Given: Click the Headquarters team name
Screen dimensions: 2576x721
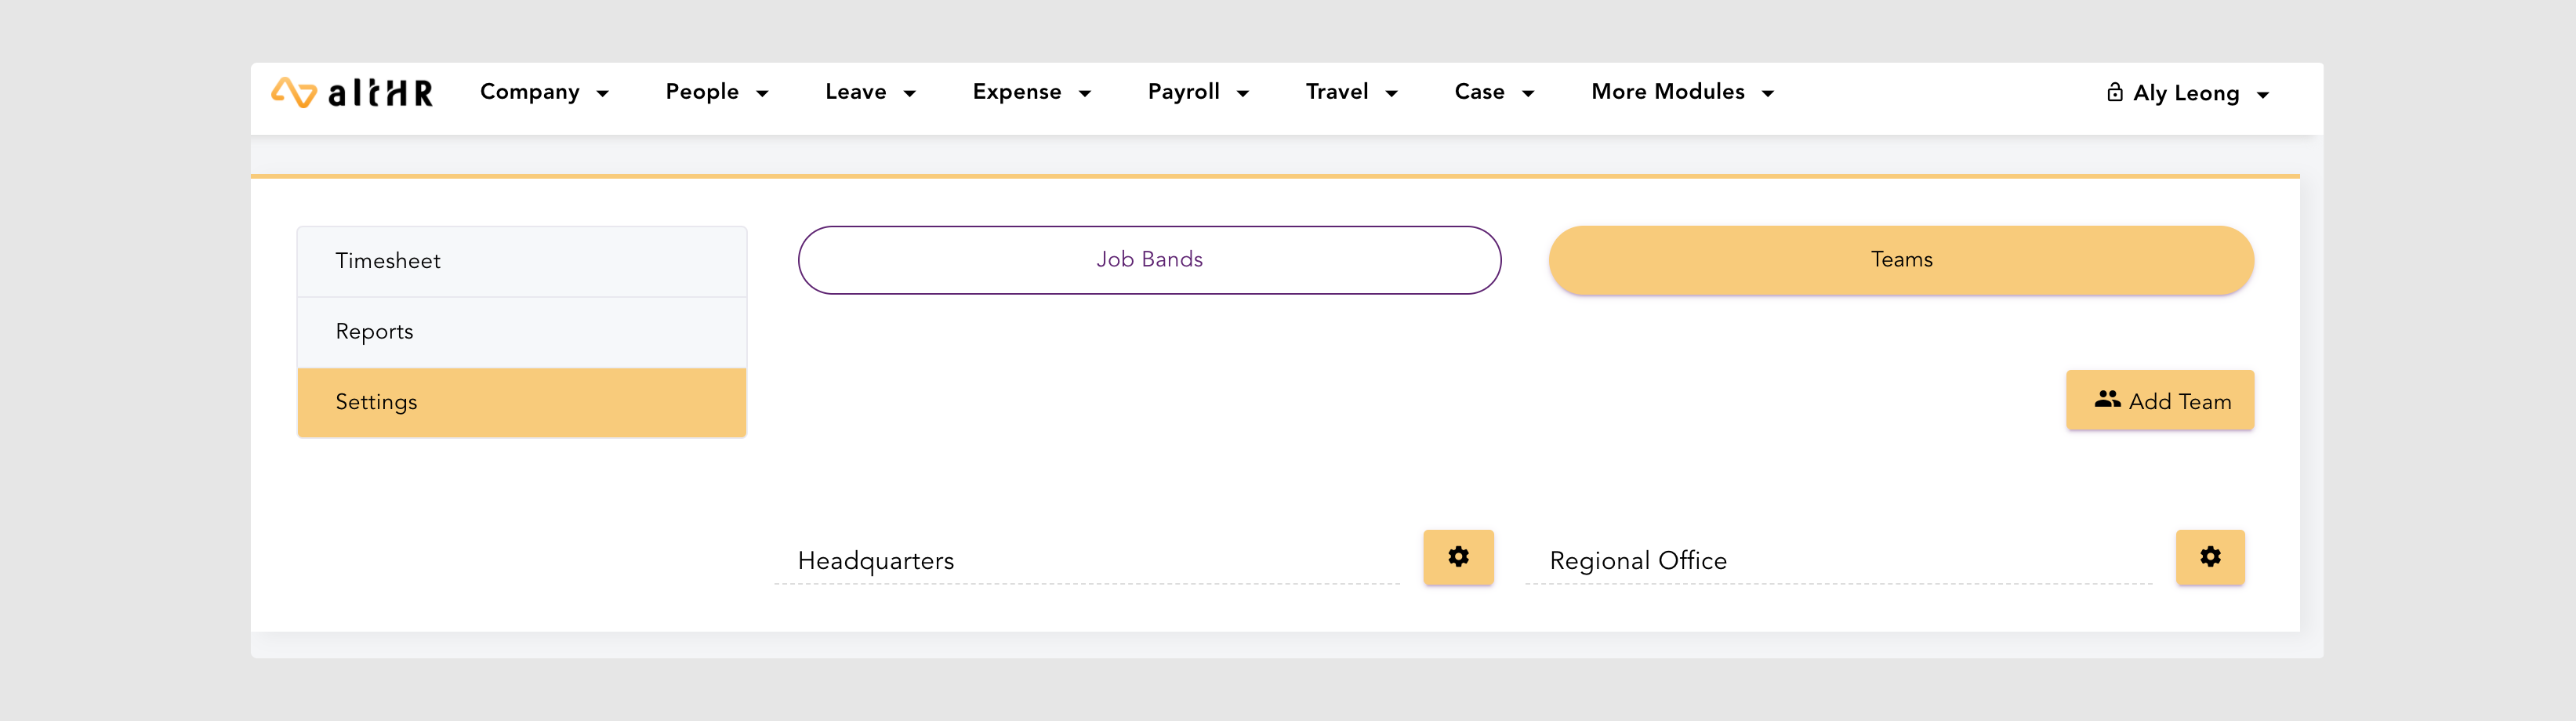Looking at the screenshot, I should [x=875, y=561].
